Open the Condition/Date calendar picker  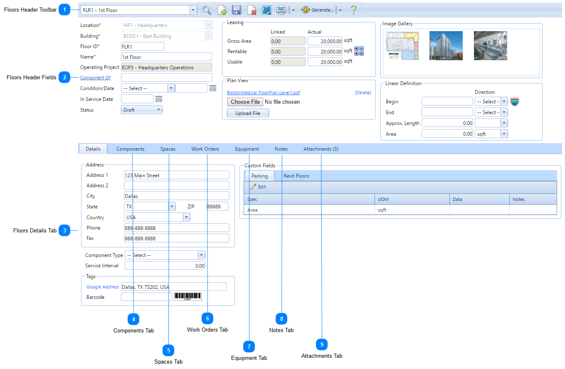click(x=213, y=88)
